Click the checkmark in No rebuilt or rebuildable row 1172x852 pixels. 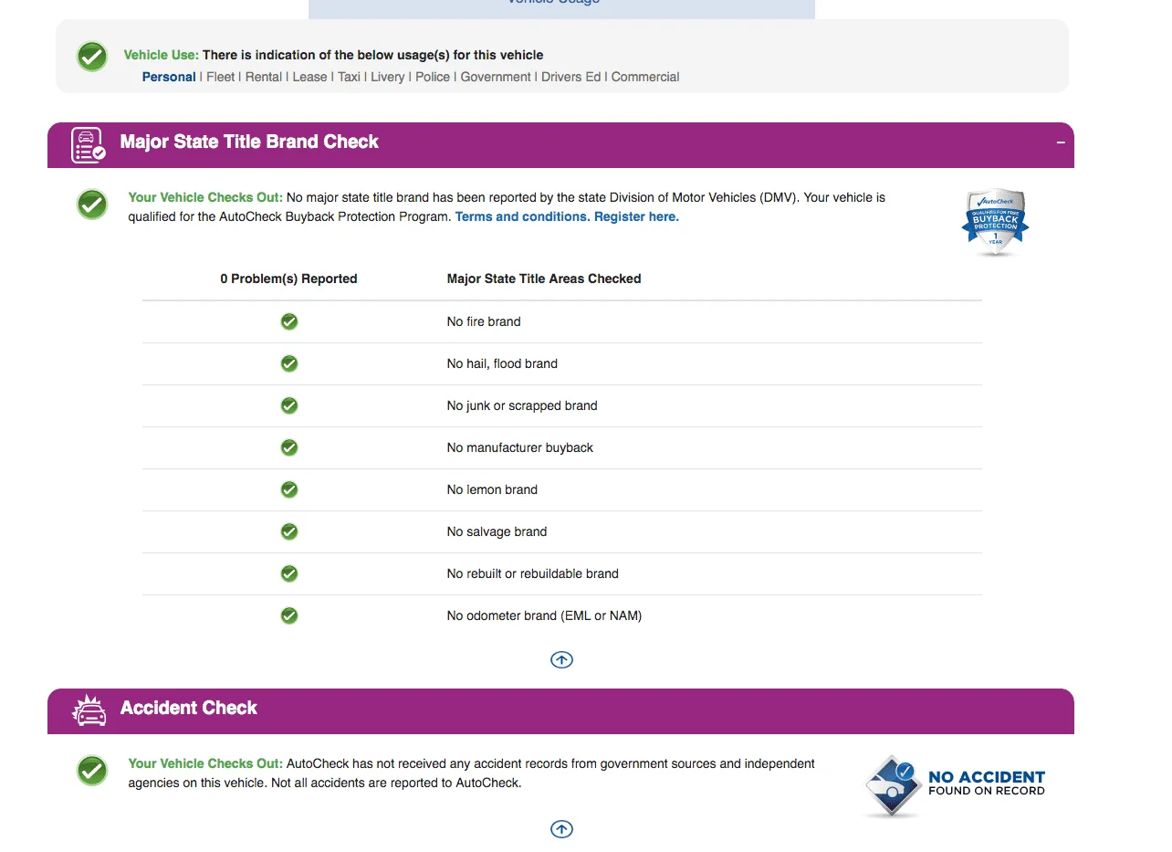pyautogui.click(x=289, y=573)
